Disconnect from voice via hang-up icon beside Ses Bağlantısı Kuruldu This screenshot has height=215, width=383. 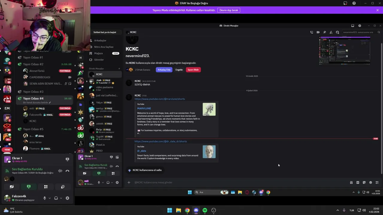coord(67,171)
